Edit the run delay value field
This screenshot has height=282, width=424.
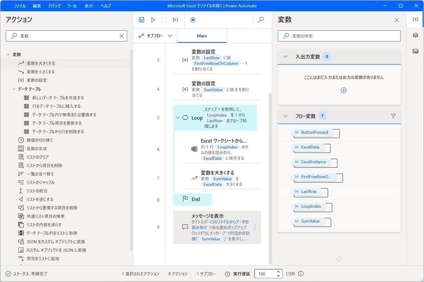[x=265, y=274]
